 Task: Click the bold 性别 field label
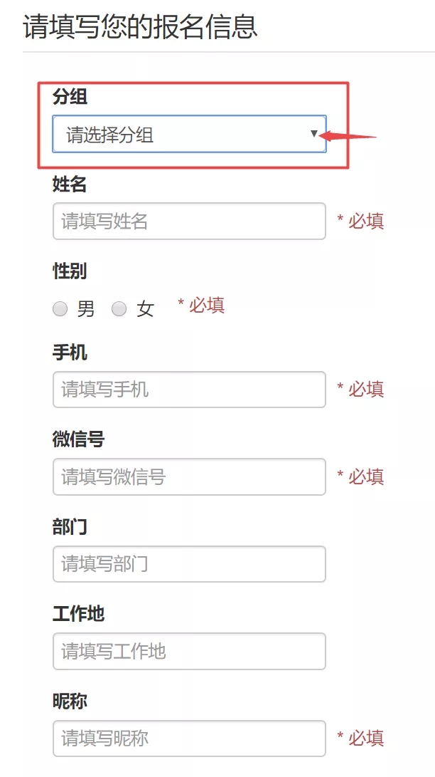click(70, 271)
